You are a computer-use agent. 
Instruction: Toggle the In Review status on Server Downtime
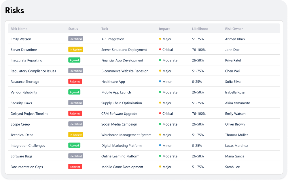tap(75, 49)
